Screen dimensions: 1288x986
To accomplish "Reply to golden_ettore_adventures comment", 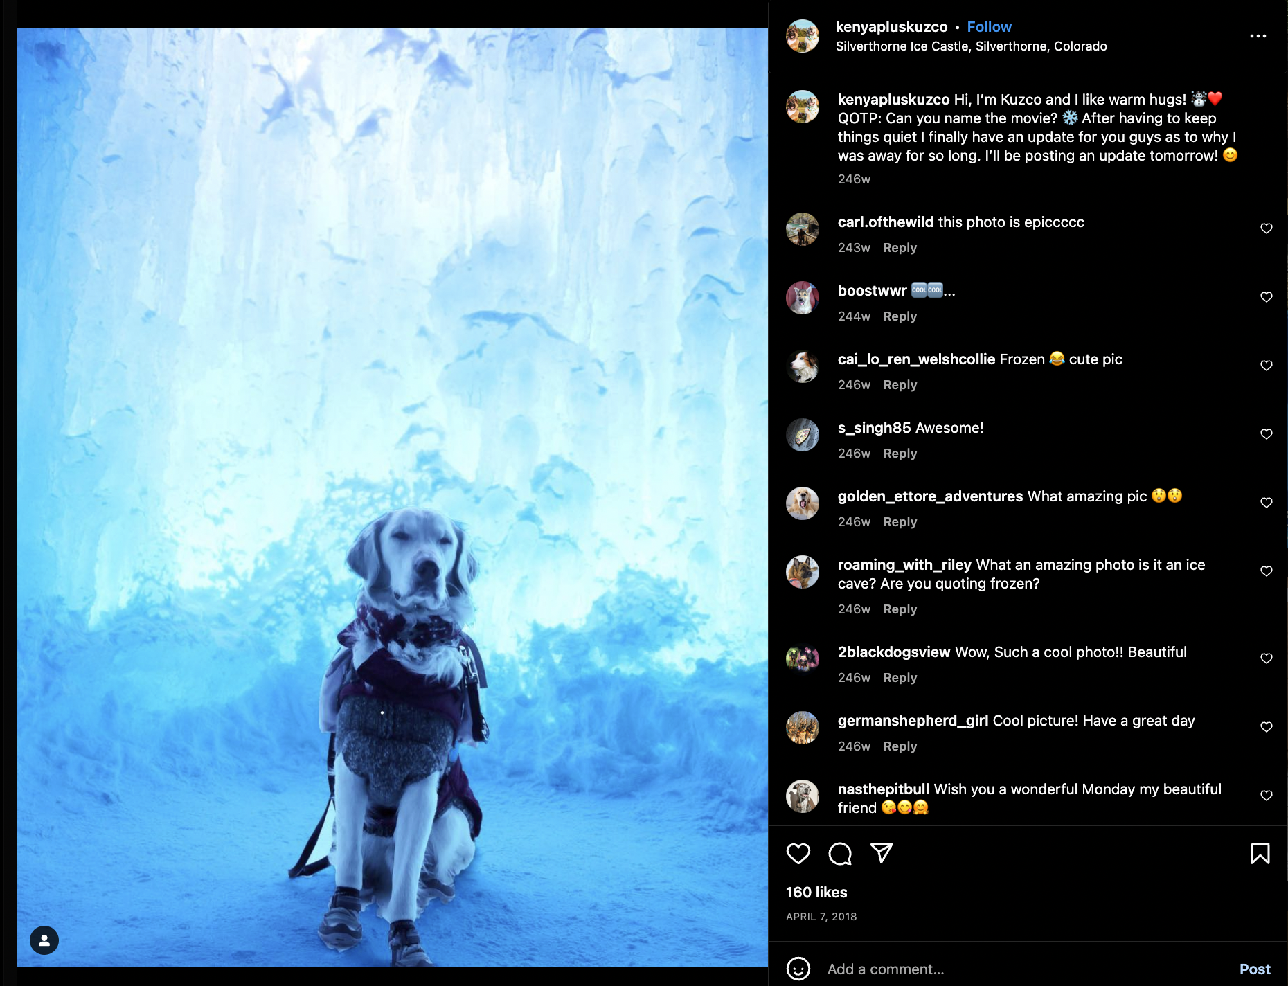I will [x=900, y=522].
